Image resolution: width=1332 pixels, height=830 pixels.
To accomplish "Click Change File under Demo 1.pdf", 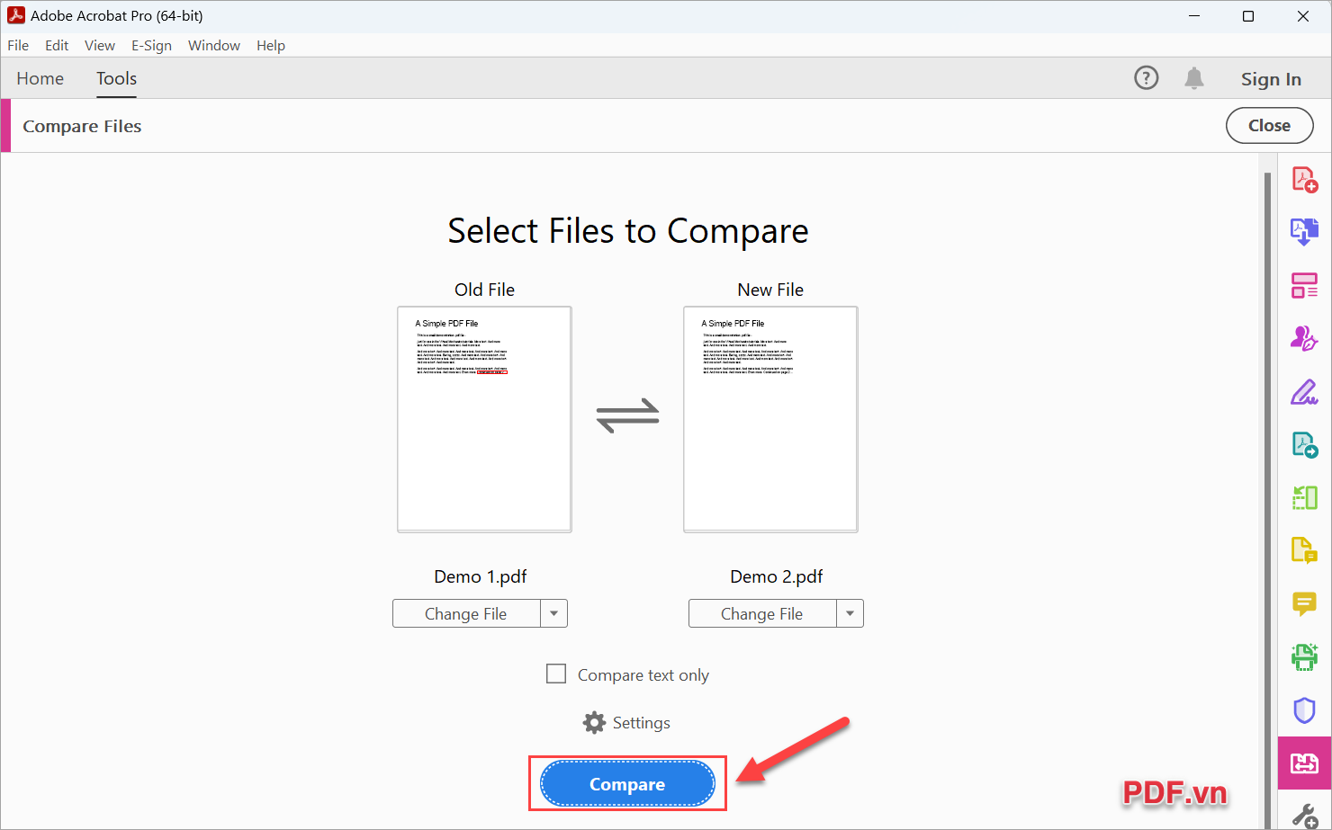I will pos(466,613).
